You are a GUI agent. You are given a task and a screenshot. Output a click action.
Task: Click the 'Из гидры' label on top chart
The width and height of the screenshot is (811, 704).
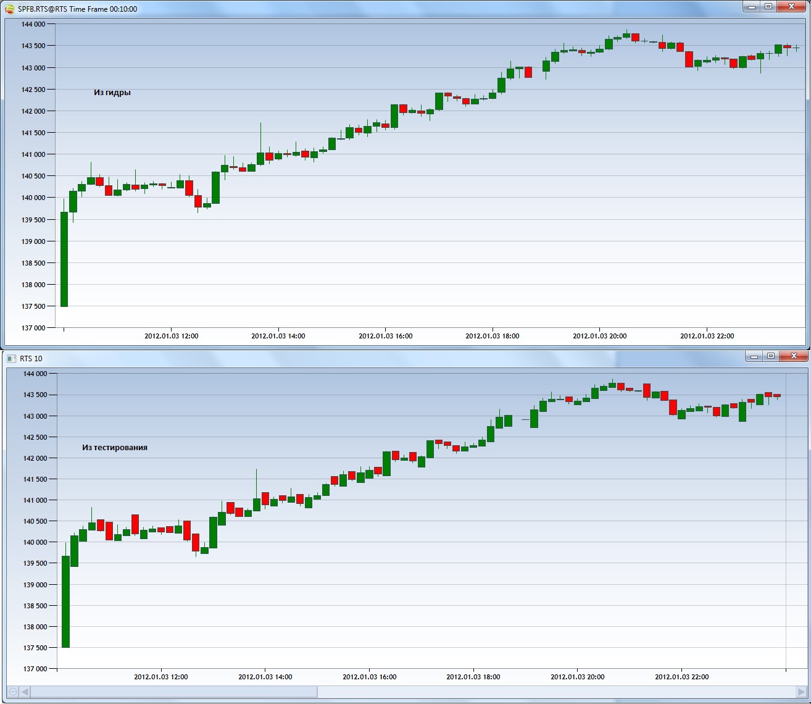point(112,93)
